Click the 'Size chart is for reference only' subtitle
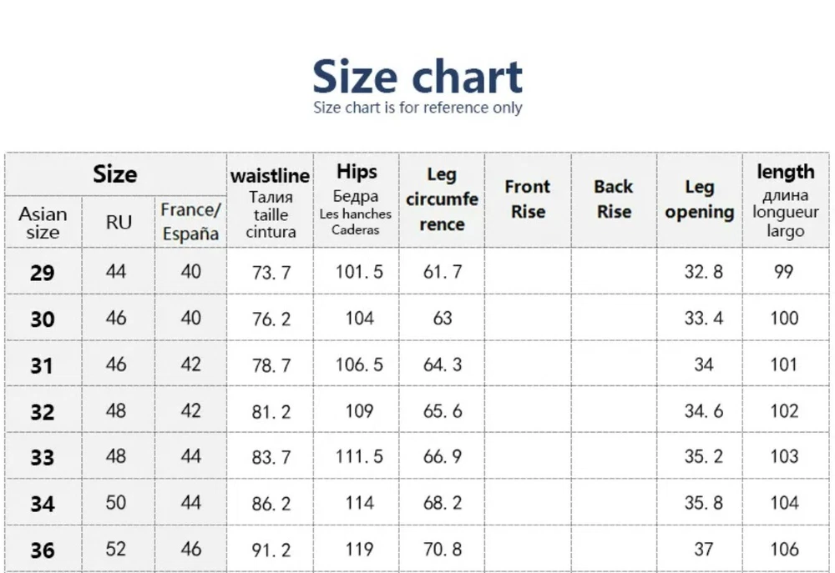The image size is (835, 573). point(417,108)
